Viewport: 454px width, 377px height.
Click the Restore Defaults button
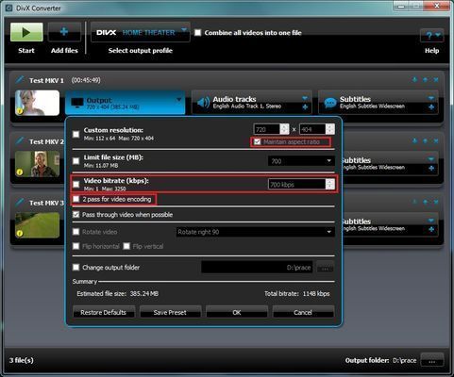point(104,312)
